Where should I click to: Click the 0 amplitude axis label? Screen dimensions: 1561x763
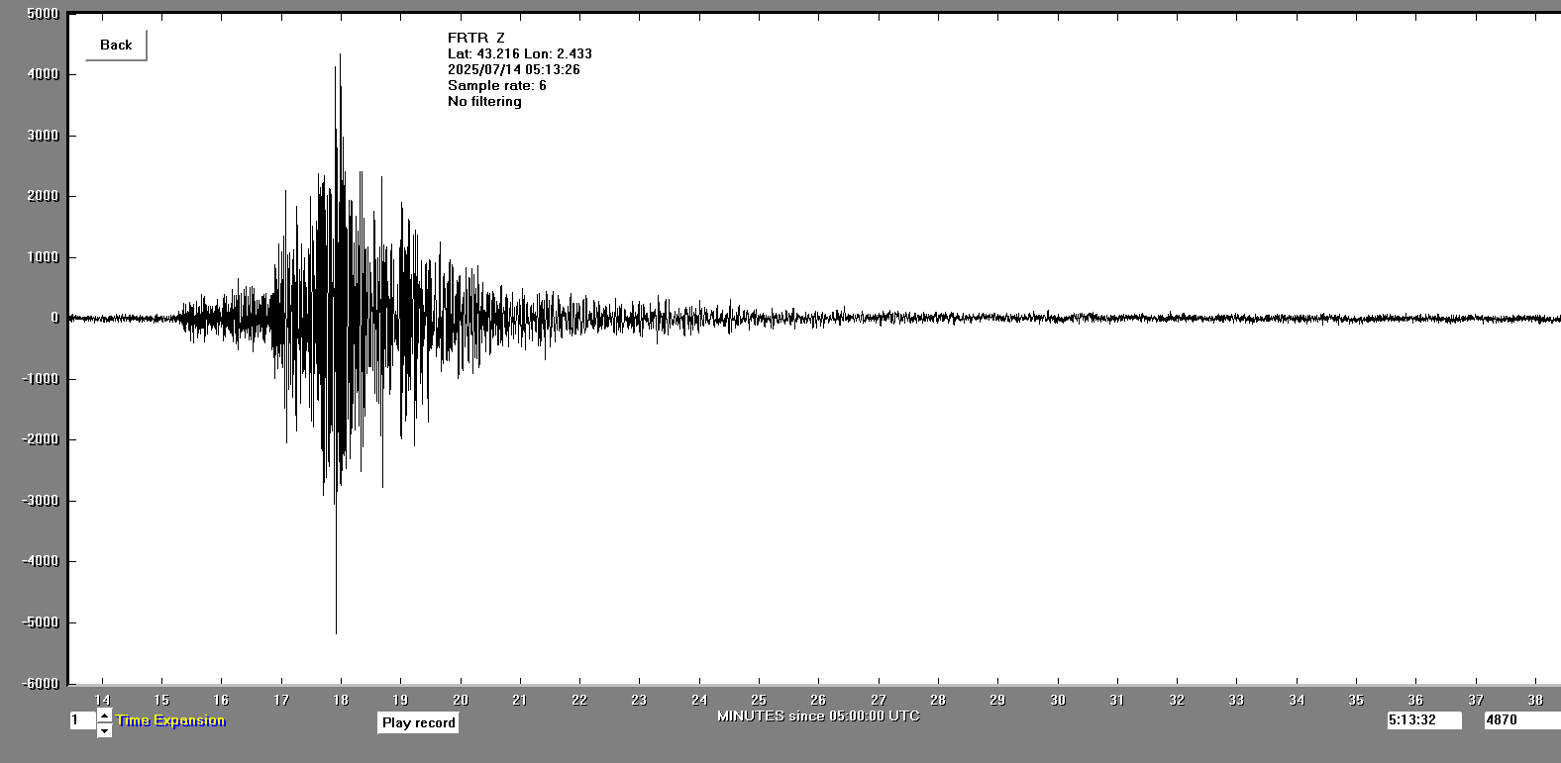55,318
